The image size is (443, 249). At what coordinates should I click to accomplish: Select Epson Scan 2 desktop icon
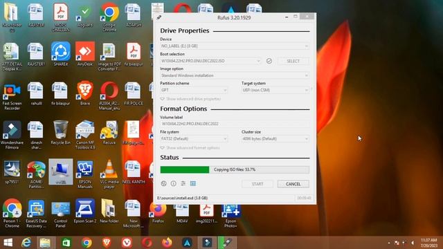(85, 211)
